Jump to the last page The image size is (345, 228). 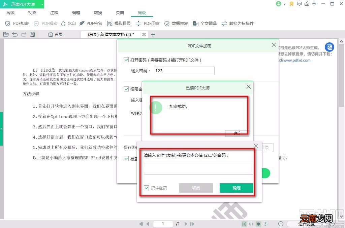coord(192,224)
